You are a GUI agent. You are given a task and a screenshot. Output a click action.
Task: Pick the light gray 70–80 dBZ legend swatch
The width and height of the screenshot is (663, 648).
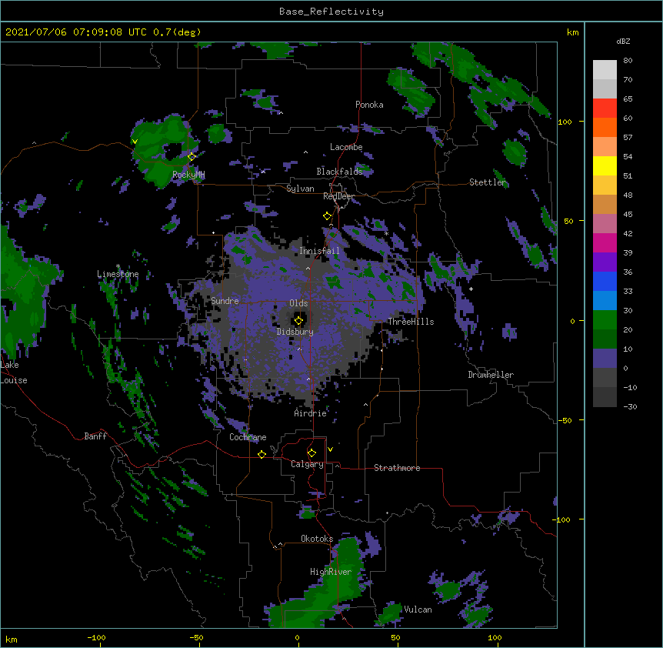coord(605,70)
